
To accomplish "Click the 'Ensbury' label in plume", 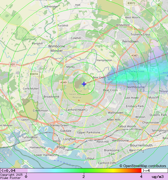I will (x=133, y=81).
